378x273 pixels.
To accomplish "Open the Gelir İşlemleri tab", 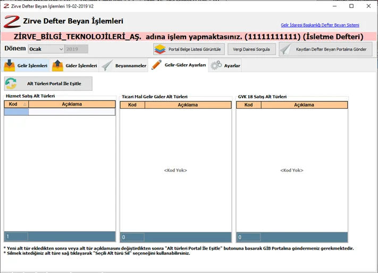I will tap(26, 65).
